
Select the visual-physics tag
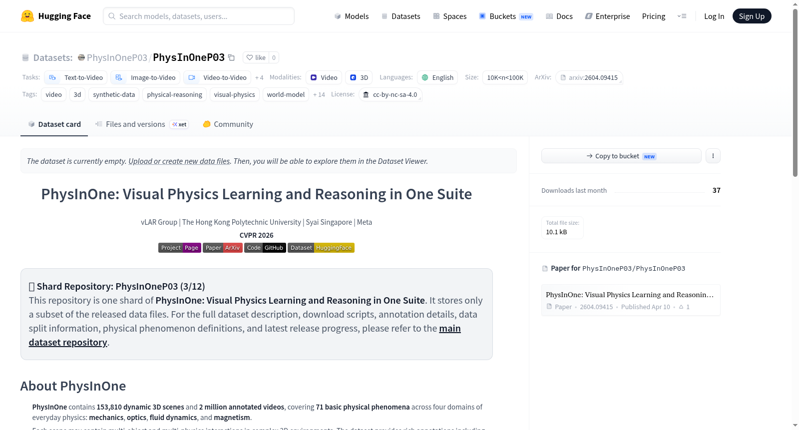point(234,94)
